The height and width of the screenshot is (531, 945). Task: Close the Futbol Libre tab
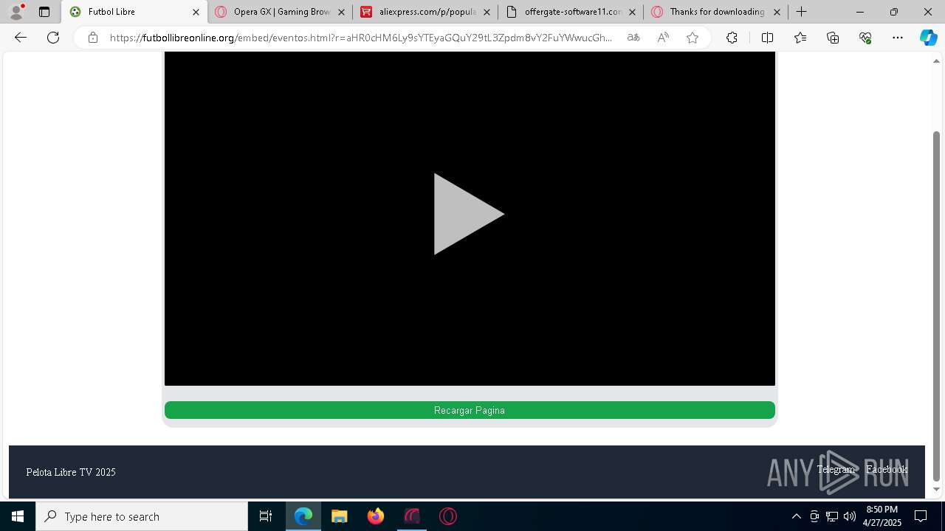196,12
